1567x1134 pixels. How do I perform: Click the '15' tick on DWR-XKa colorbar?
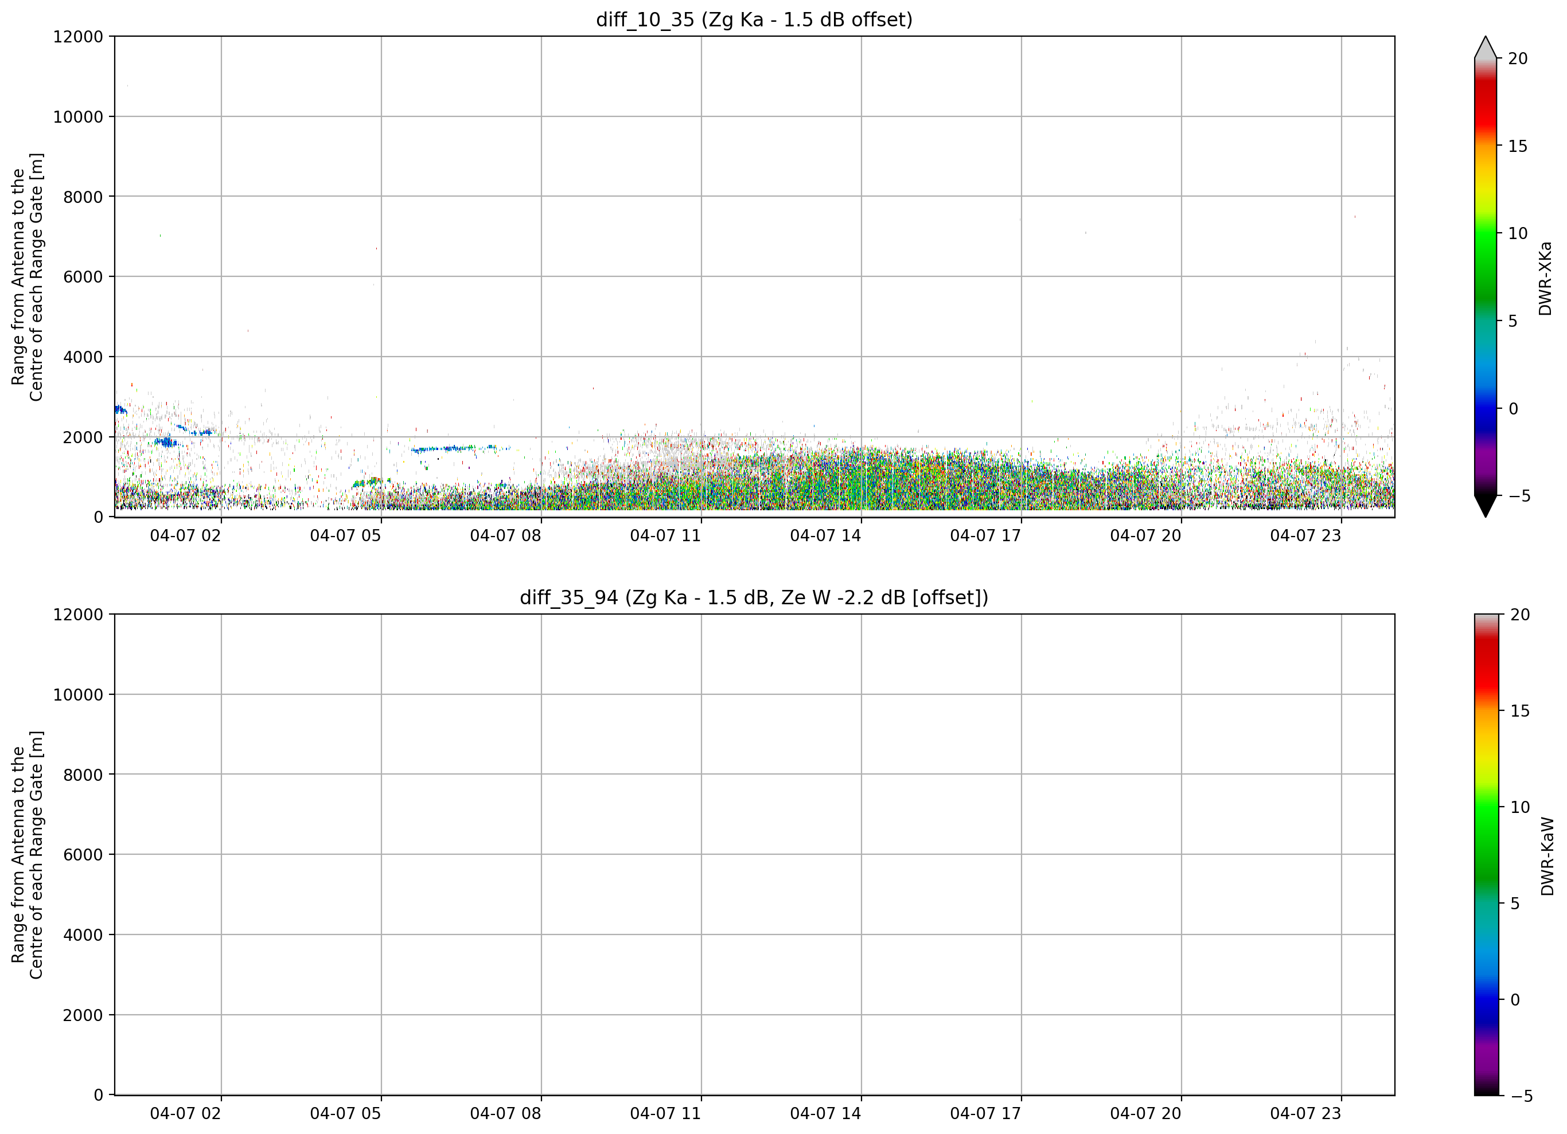(1518, 146)
